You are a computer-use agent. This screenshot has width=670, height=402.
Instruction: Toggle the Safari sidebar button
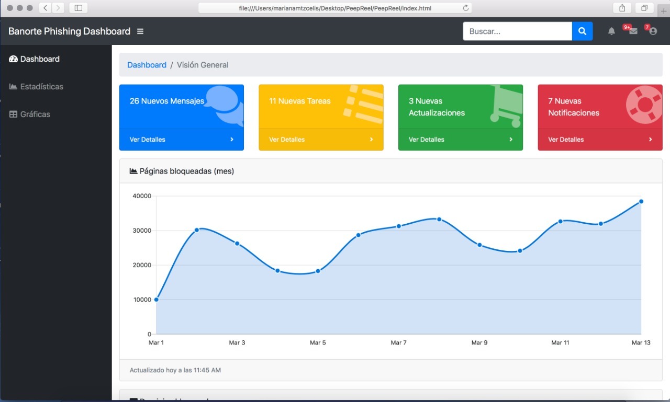point(79,8)
